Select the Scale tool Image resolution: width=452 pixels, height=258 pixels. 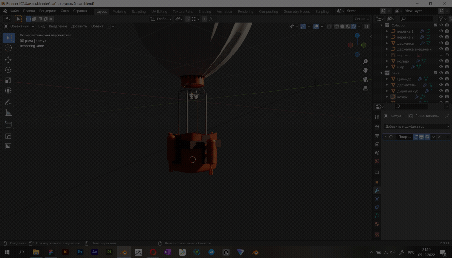pyautogui.click(x=8, y=80)
